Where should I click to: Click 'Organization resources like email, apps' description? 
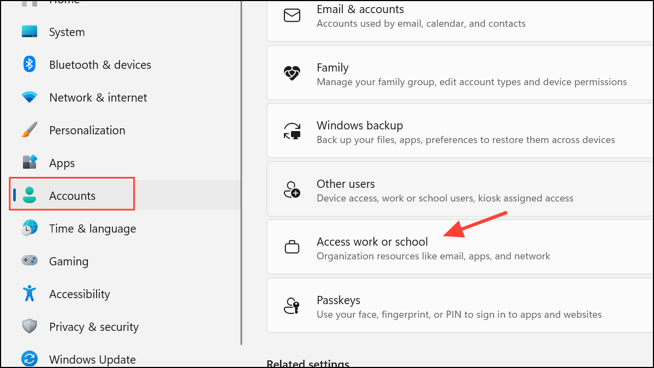pyautogui.click(x=433, y=256)
